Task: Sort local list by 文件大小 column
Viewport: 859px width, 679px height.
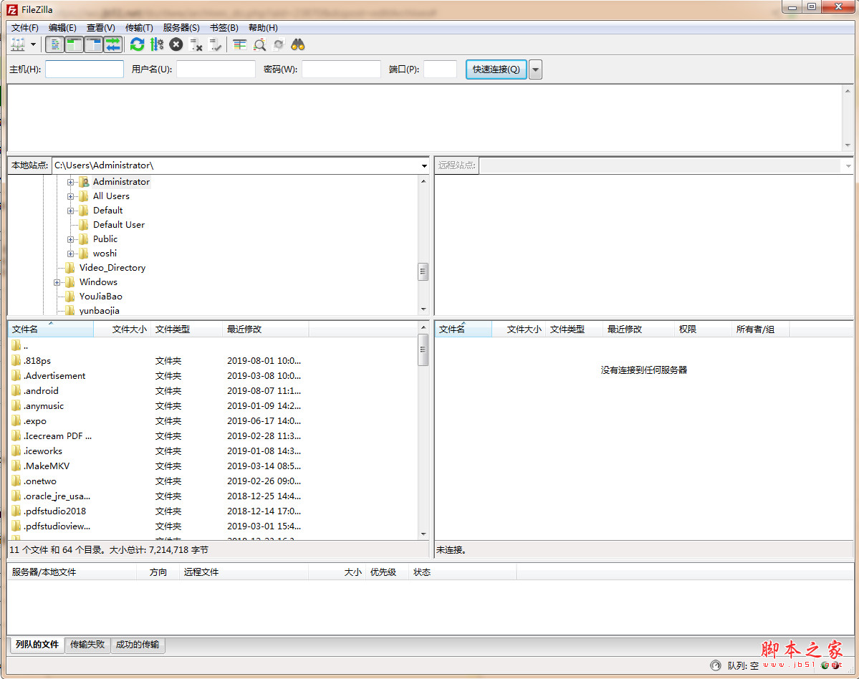Action: coord(123,329)
